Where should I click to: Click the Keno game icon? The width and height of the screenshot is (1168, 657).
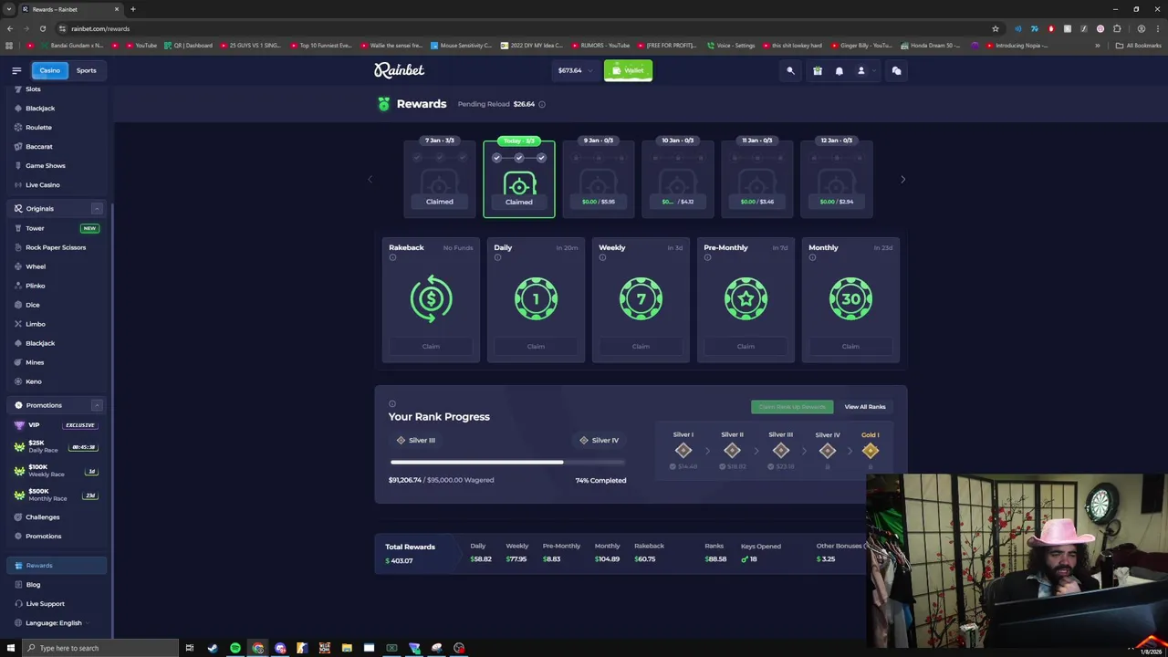18,381
